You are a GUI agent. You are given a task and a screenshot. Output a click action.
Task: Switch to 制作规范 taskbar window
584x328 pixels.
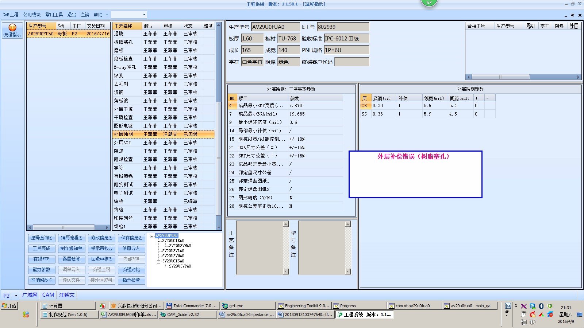tap(69, 315)
